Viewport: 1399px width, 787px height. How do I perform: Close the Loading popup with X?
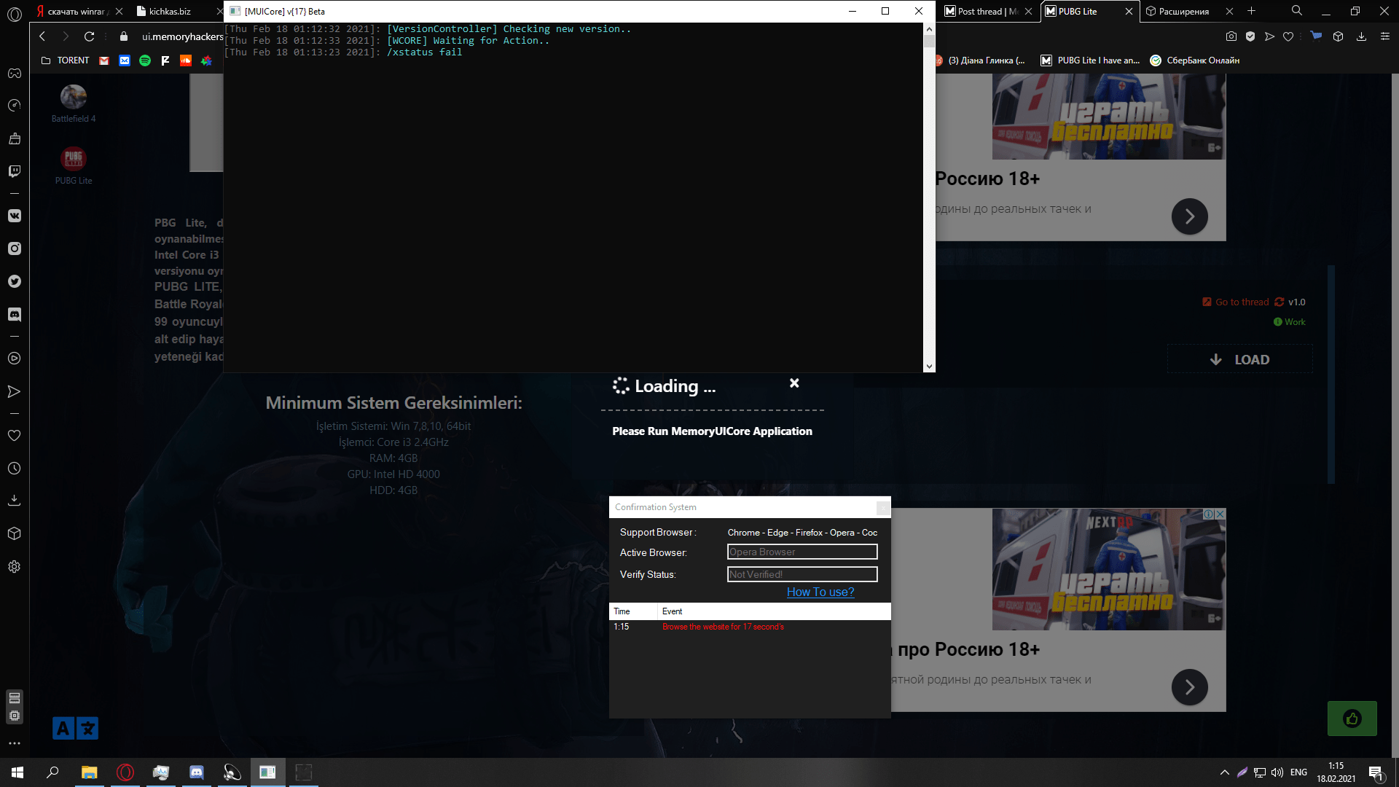click(x=794, y=383)
